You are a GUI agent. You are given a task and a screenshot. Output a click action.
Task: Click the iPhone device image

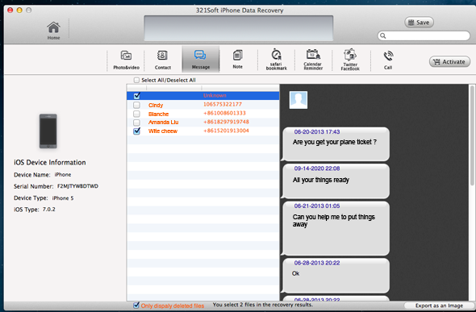tap(48, 131)
